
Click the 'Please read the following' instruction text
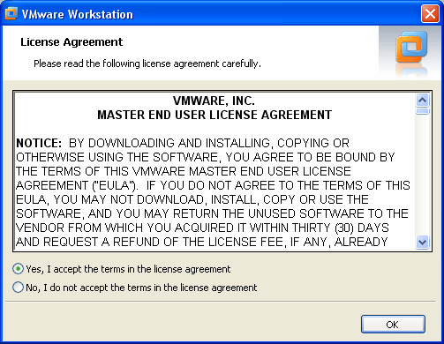147,64
